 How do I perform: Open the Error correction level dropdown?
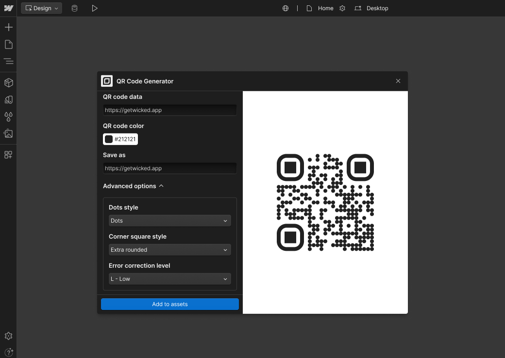(170, 279)
